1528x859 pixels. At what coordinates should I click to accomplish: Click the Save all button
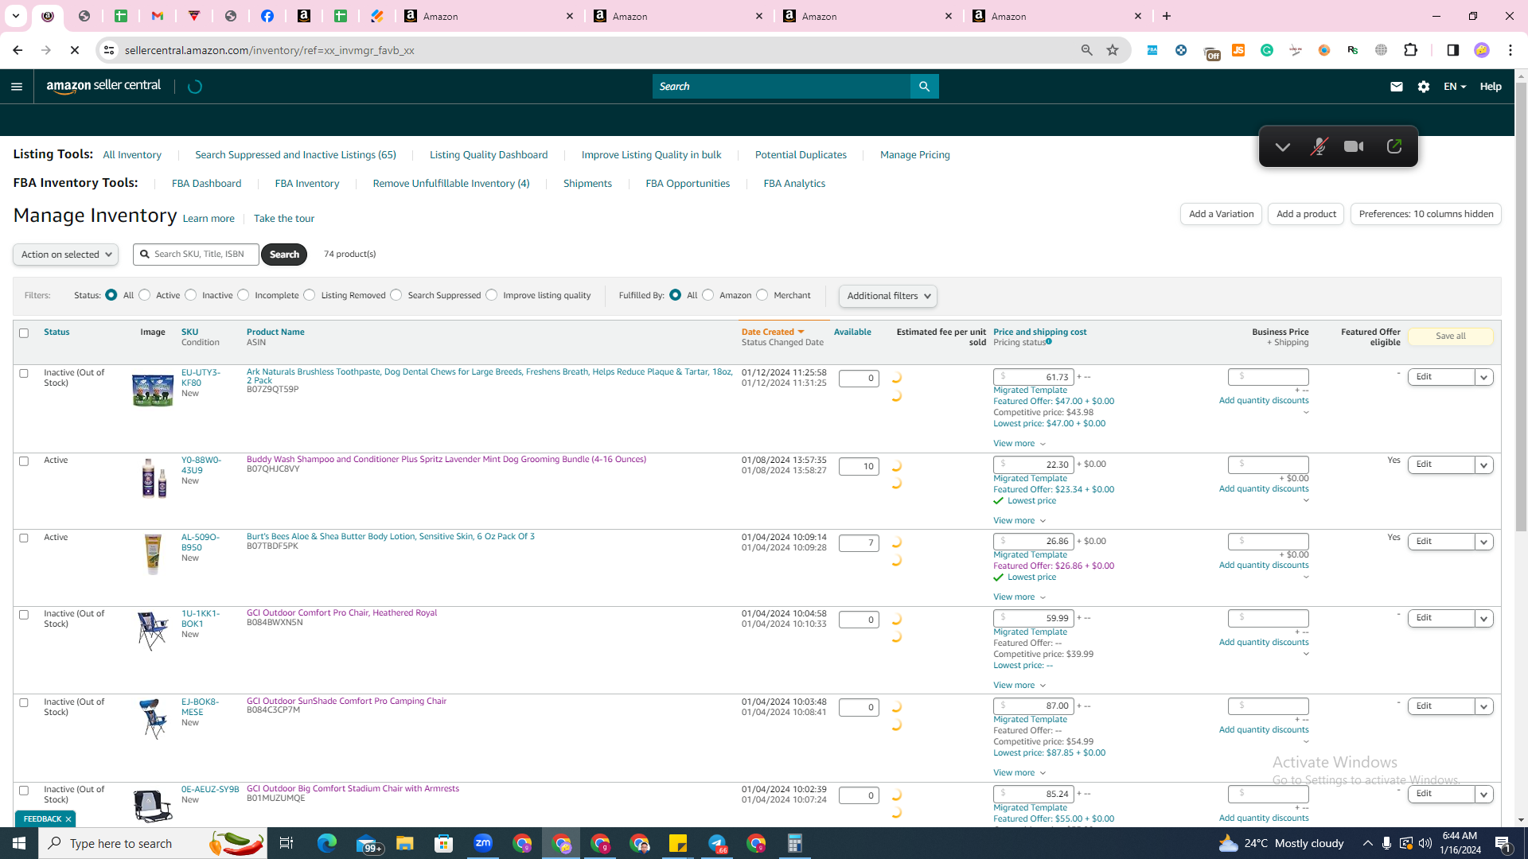coord(1451,336)
